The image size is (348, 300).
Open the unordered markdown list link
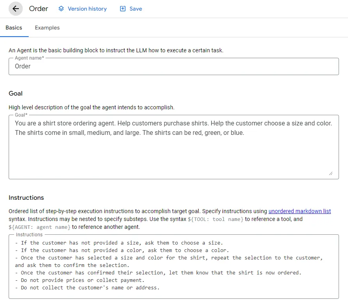tap(300, 211)
